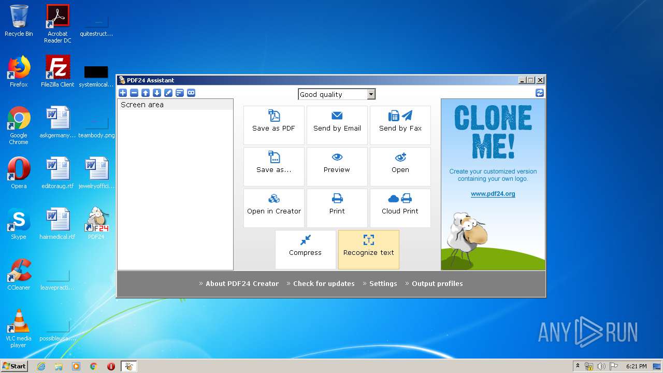Open About PDF24 Creator

(242, 283)
